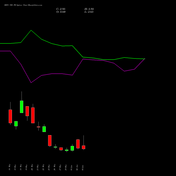Select the 20 May date label
Screen dimensions: 176x176
[32, 167]
